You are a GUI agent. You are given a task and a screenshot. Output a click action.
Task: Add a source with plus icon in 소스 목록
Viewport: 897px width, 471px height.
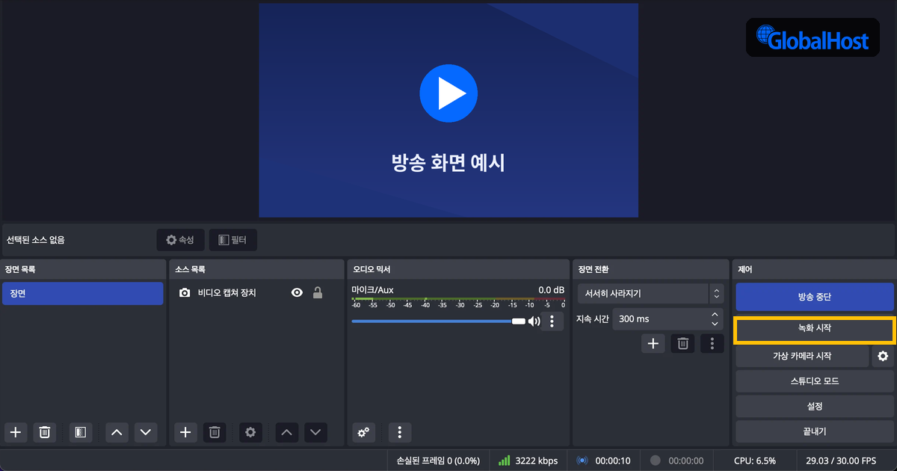click(x=186, y=432)
